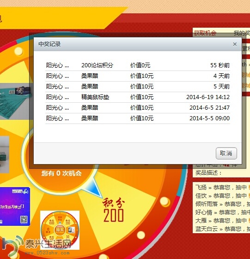Click the 2014-5-5 09:00 timestamp
This screenshot has height=259, width=250.
pos(210,118)
